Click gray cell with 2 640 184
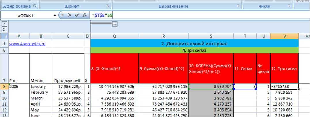The width and height of the screenshot is (310, 117). point(211,92)
